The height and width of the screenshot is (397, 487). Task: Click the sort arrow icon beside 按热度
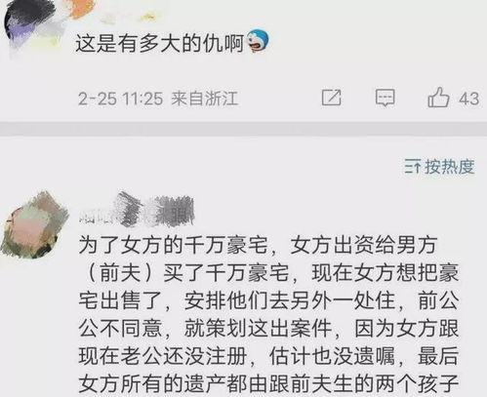[413, 167]
